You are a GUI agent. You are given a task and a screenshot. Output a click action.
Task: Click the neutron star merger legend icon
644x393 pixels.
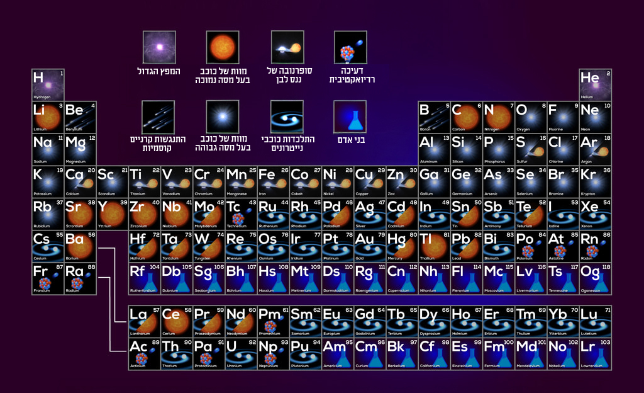pyautogui.click(x=287, y=117)
